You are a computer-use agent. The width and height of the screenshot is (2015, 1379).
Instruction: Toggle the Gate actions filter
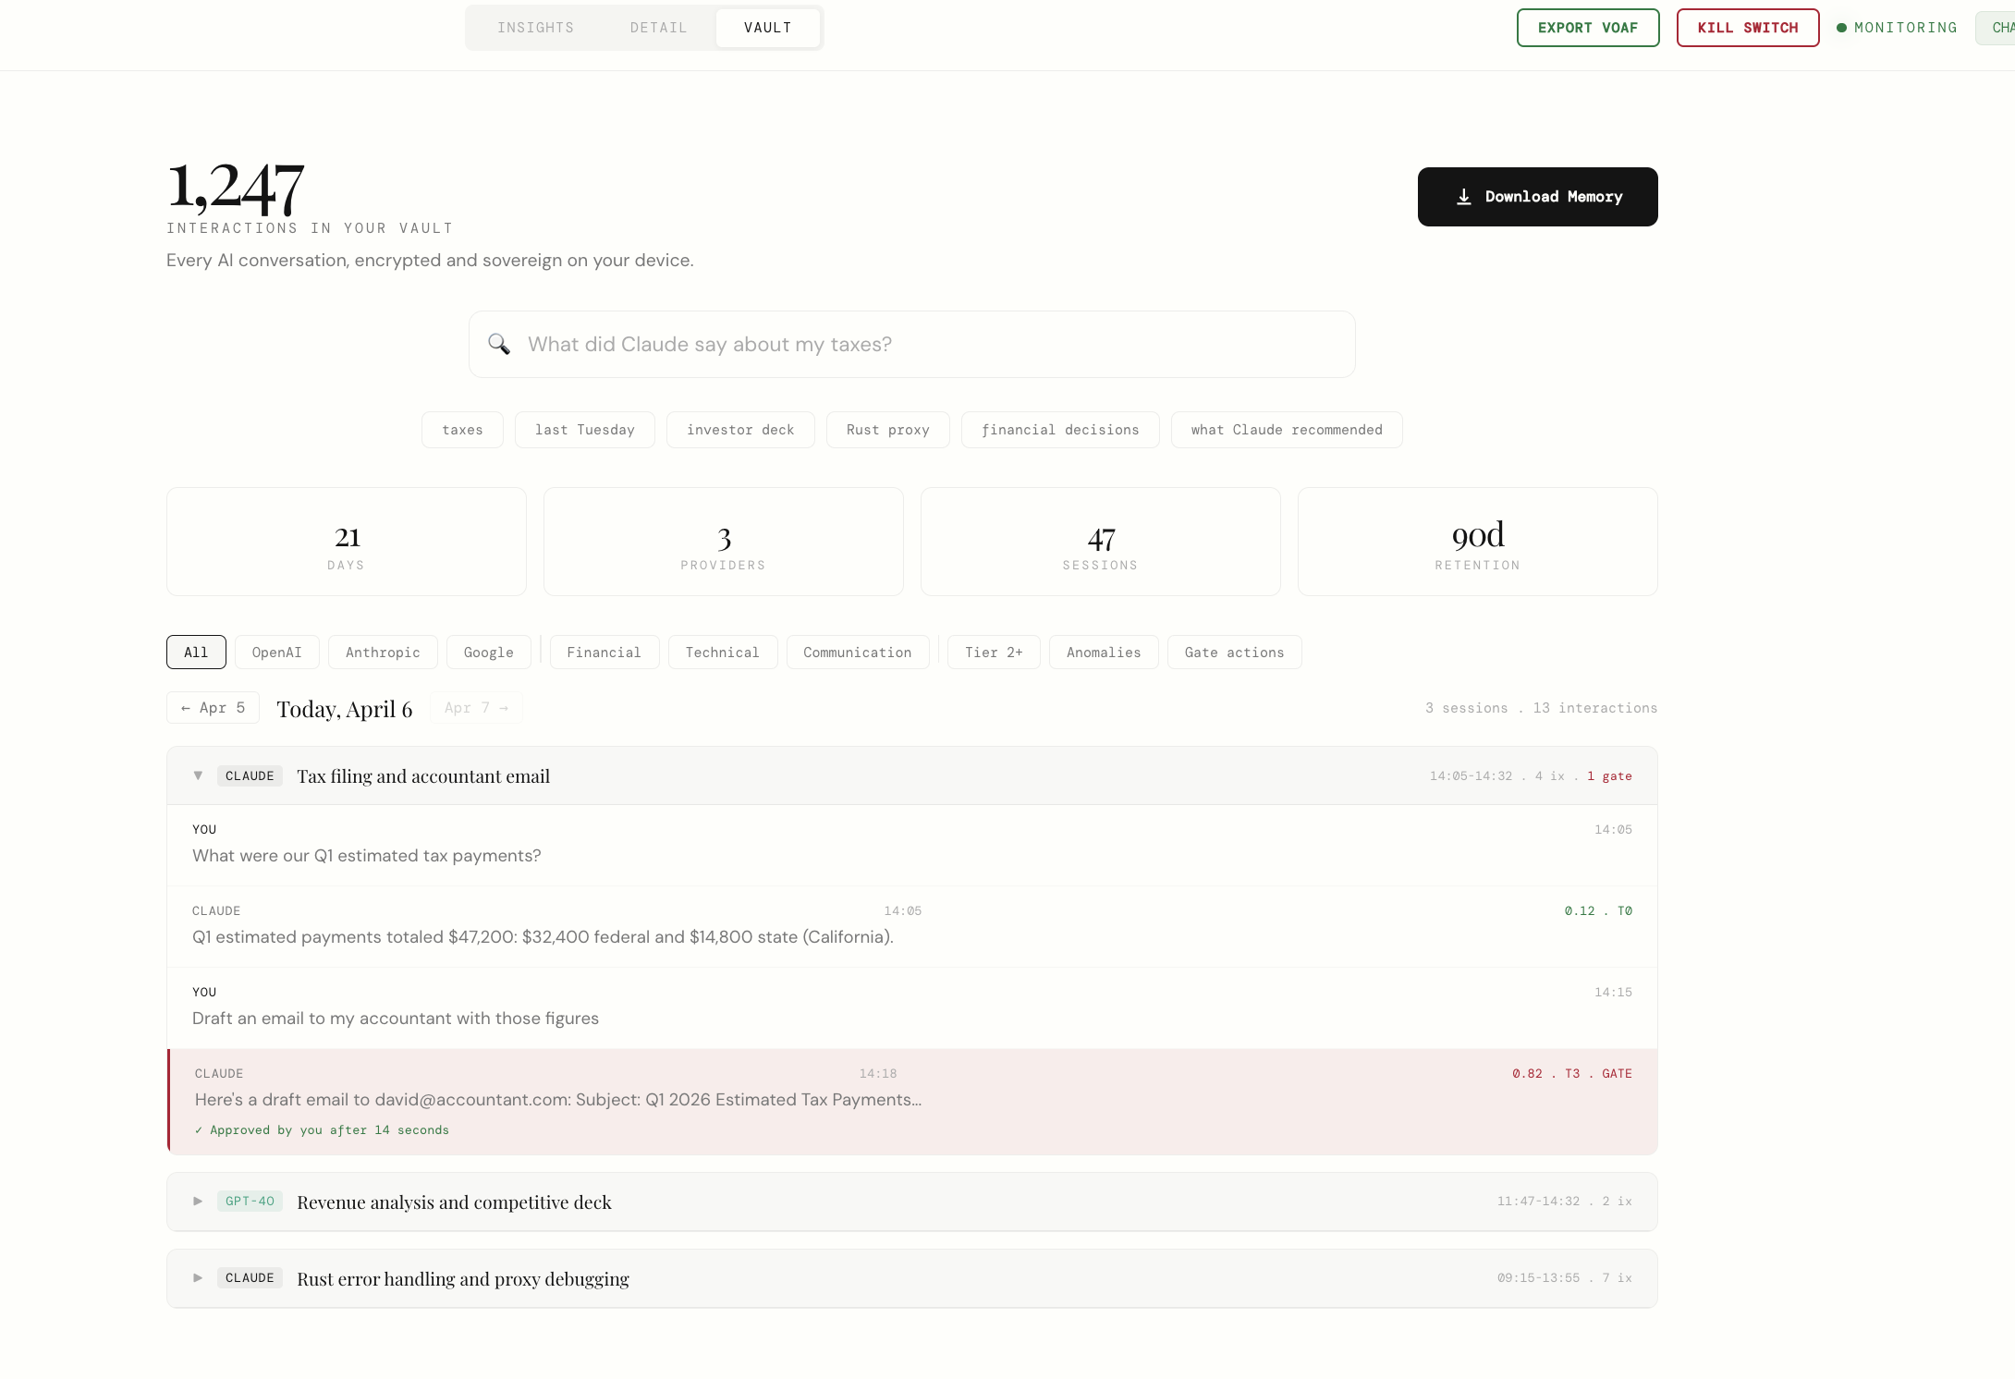(1235, 653)
